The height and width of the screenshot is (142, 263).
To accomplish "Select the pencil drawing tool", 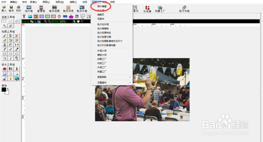I will [x=5, y=49].
